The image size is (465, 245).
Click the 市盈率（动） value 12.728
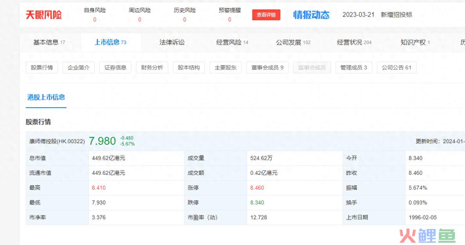pyautogui.click(x=259, y=217)
